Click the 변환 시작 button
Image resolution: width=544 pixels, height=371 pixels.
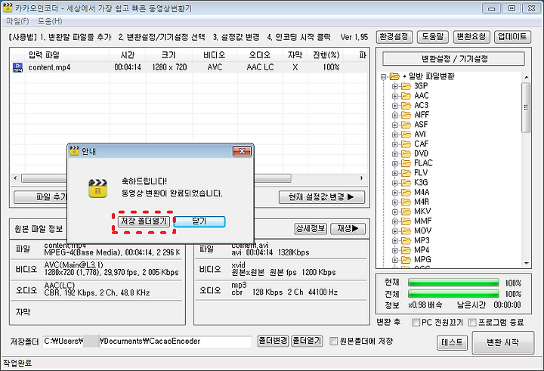tap(502, 342)
